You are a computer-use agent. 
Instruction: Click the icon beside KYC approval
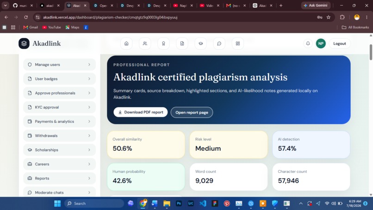tap(30, 107)
